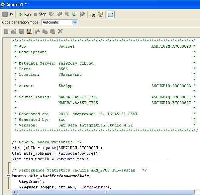Click the run to selected transformation icon
This screenshot has width=200, height=195.
(59, 14)
